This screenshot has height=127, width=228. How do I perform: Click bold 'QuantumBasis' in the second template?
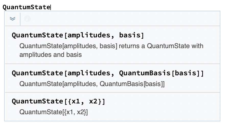(x=145, y=73)
